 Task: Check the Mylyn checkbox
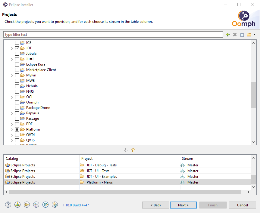point(17,75)
